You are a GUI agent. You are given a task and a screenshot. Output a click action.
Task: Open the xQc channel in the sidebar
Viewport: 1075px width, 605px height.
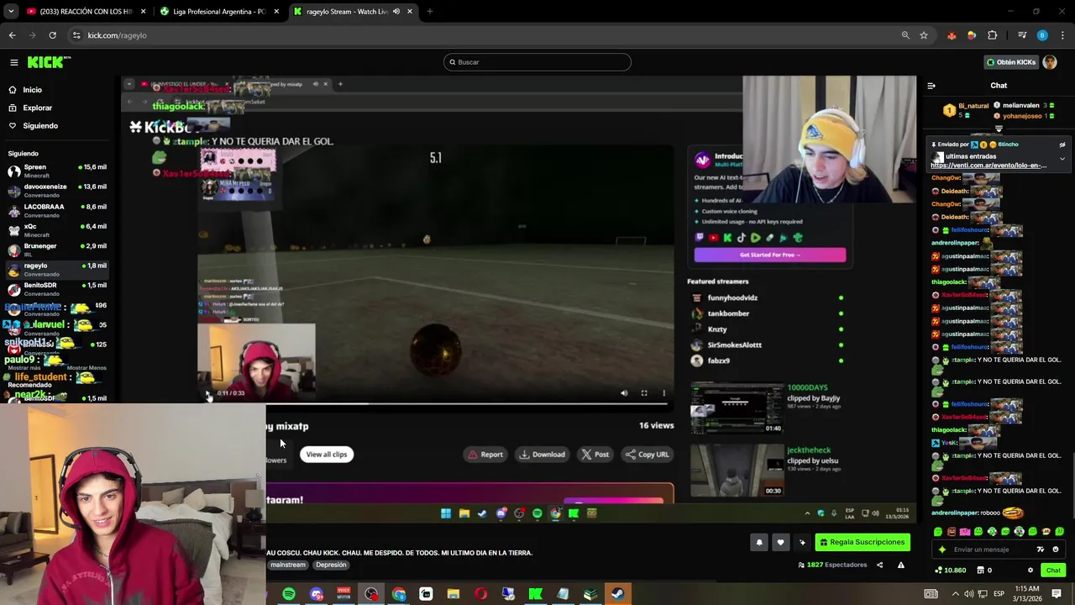tap(56, 230)
